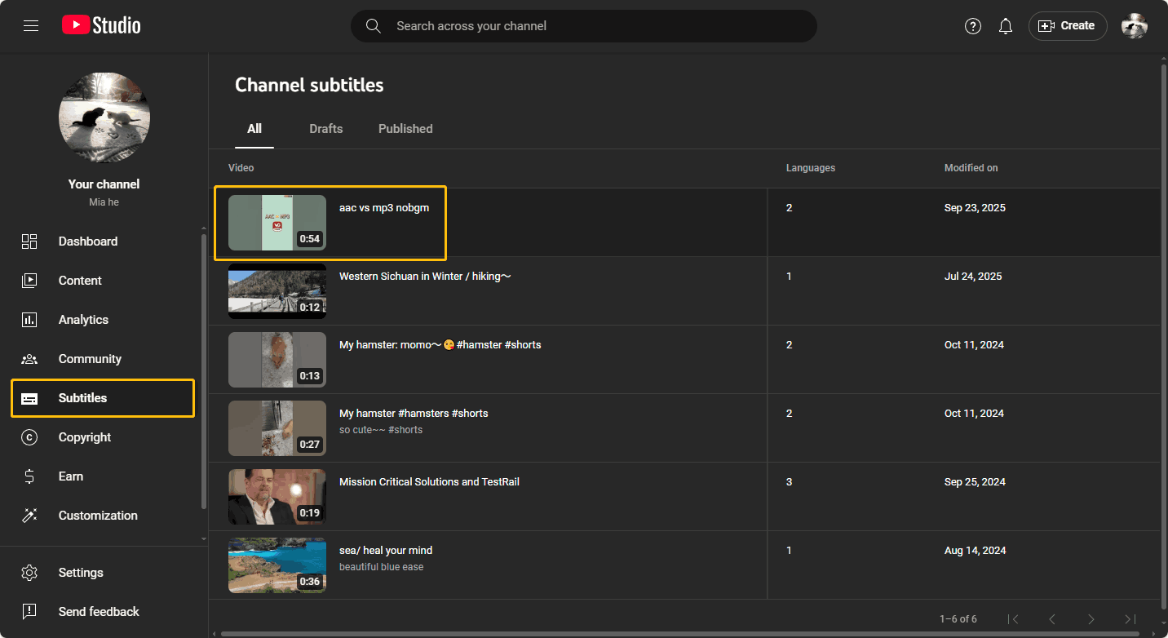Open Western Sichuan in Winter video title
The width and height of the screenshot is (1168, 638).
pyautogui.click(x=425, y=277)
